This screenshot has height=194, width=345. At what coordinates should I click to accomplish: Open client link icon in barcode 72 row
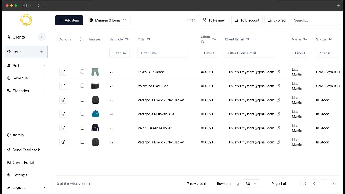[278, 142]
